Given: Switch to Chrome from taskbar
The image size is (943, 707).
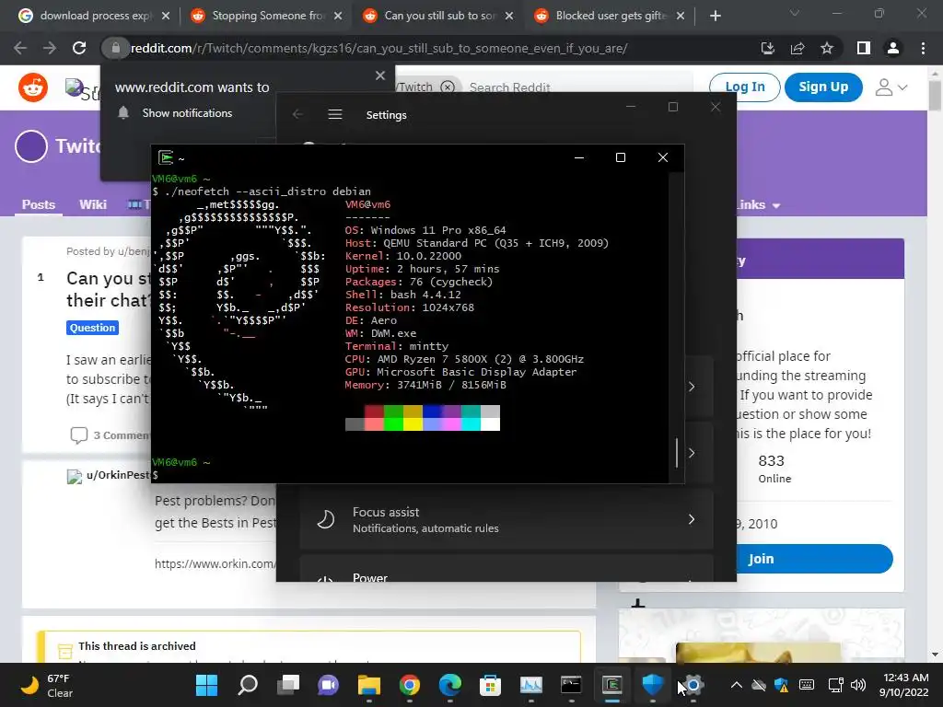Looking at the screenshot, I should click(410, 685).
